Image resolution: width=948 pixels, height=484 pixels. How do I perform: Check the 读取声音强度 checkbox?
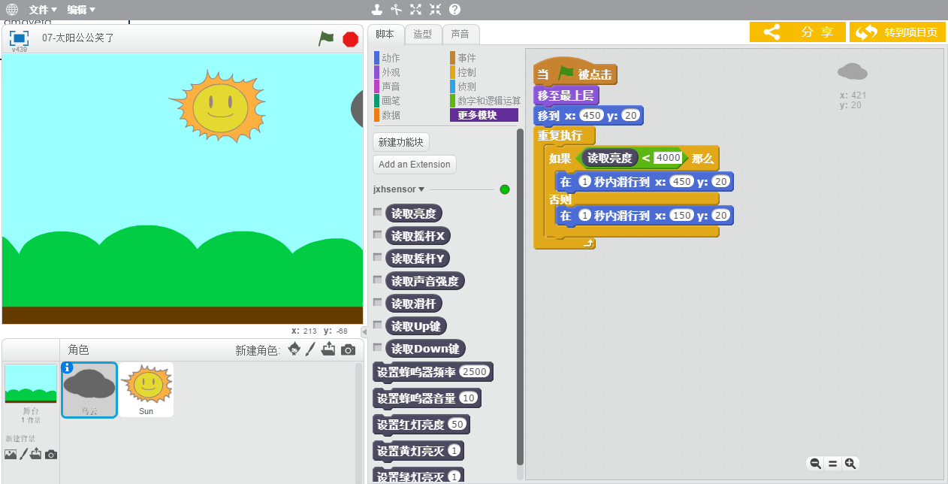click(x=378, y=280)
